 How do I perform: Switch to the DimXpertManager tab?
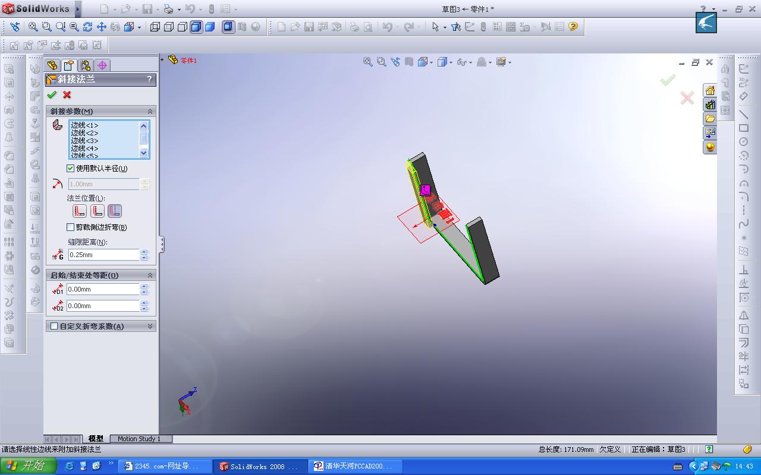click(x=102, y=65)
